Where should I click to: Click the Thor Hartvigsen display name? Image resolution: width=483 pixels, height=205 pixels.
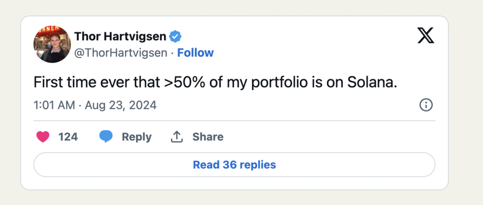pos(120,37)
